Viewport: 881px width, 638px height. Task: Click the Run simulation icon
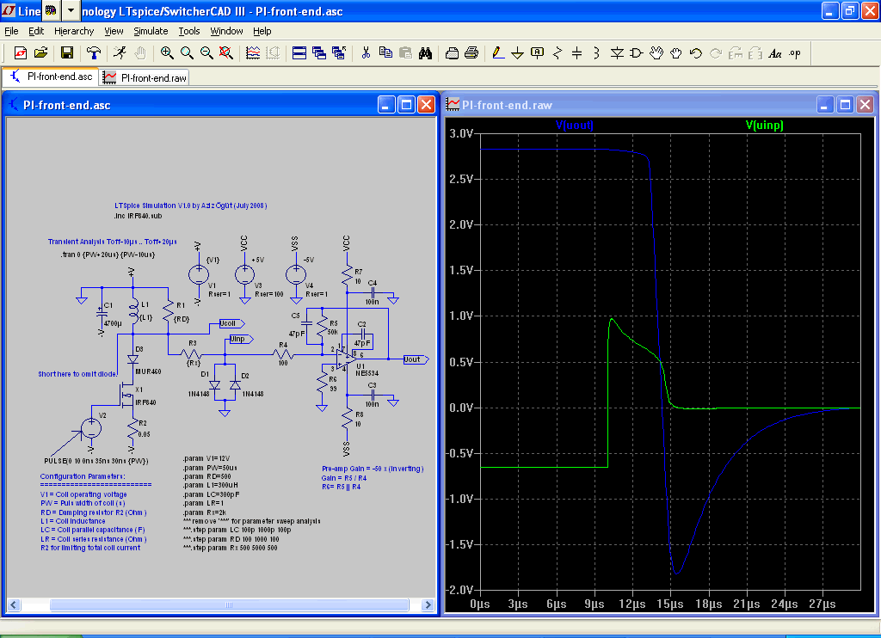[120, 52]
